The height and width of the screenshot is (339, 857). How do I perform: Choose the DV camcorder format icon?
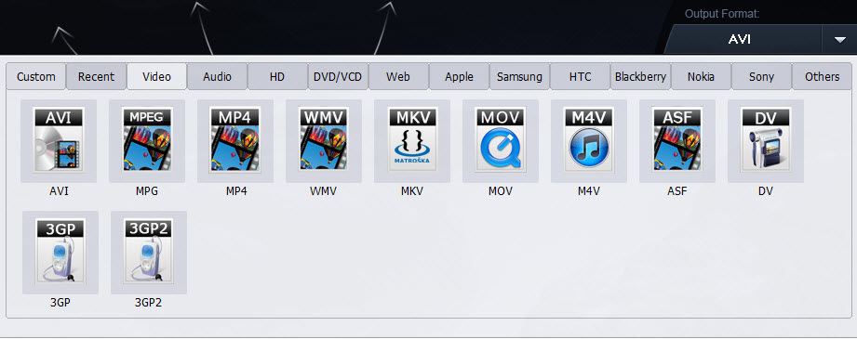[x=766, y=141]
